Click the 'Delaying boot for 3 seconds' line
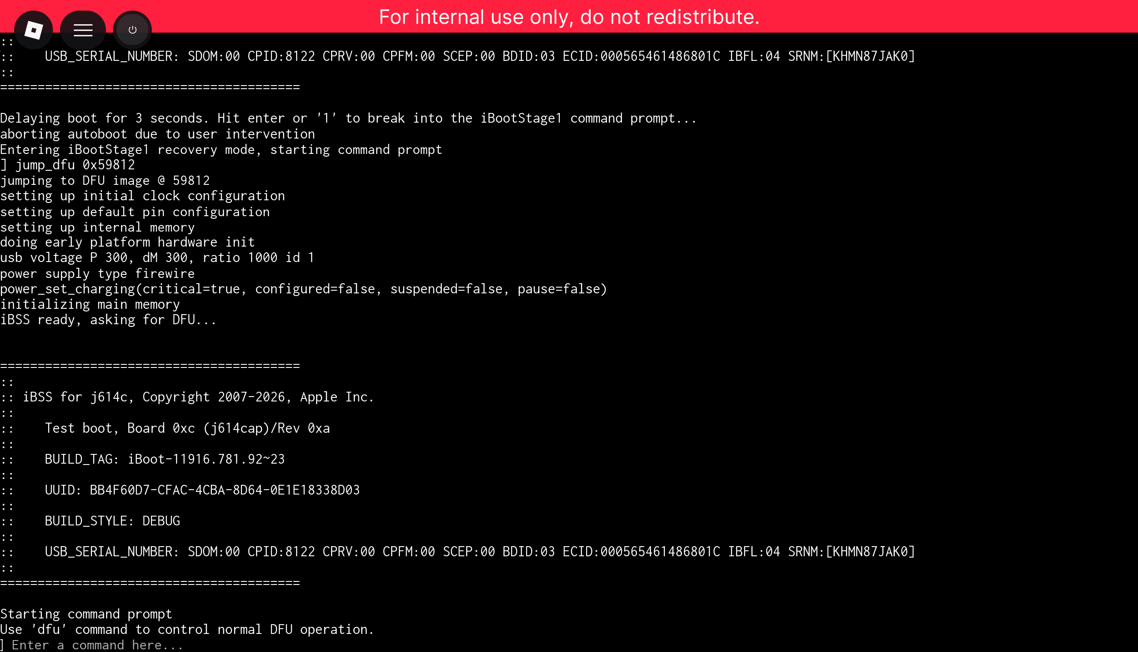The width and height of the screenshot is (1138, 652). point(348,118)
